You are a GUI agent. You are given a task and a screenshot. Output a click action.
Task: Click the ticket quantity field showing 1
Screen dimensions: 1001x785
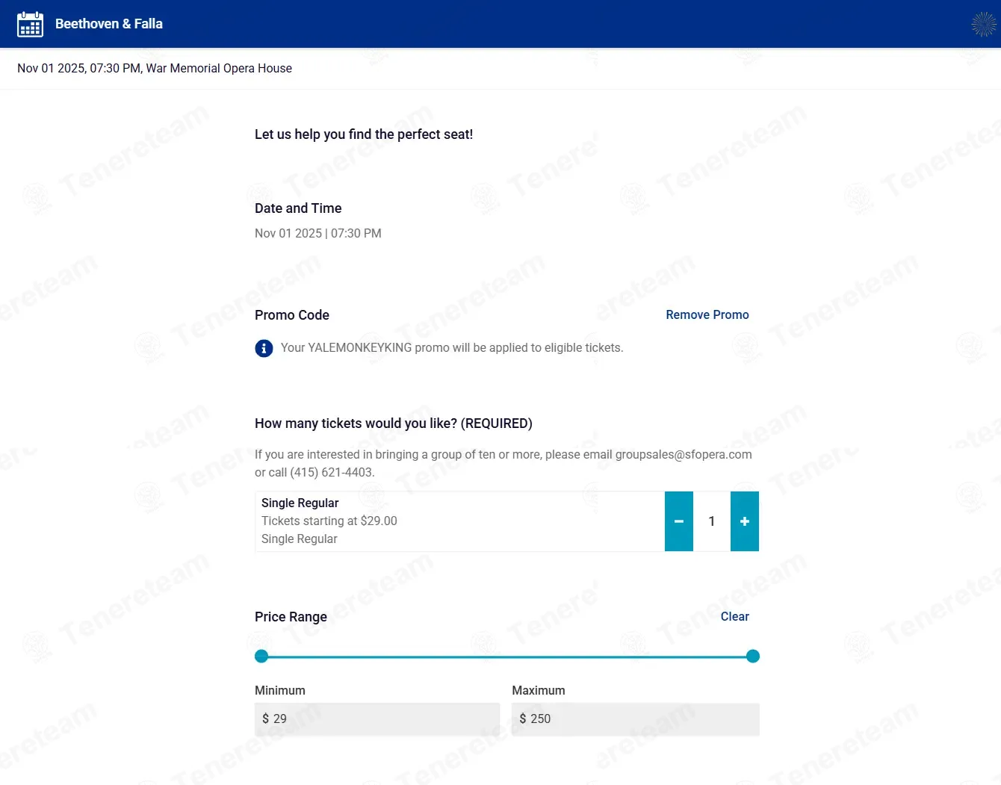pyautogui.click(x=711, y=521)
